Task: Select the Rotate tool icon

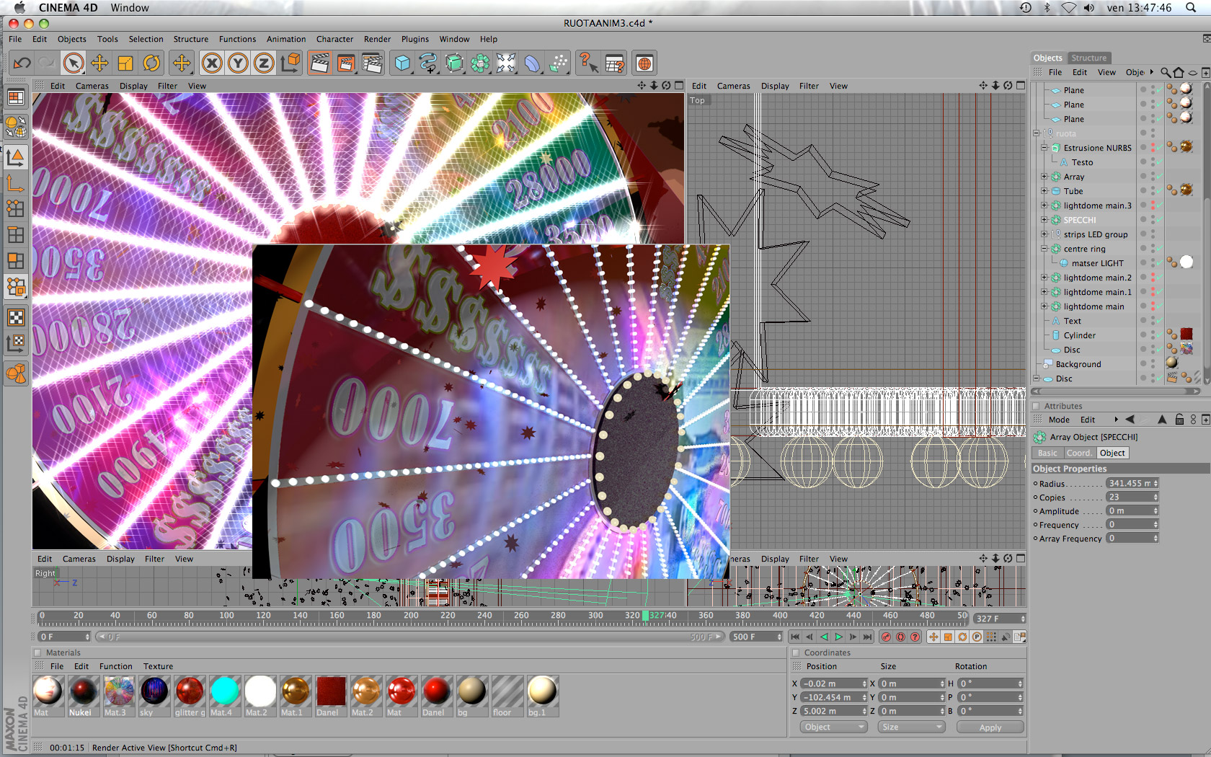Action: 151,63
